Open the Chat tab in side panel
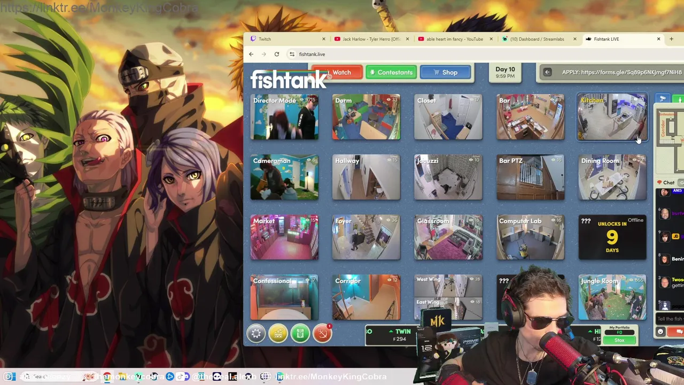Image resolution: width=684 pixels, height=385 pixels. (x=666, y=183)
